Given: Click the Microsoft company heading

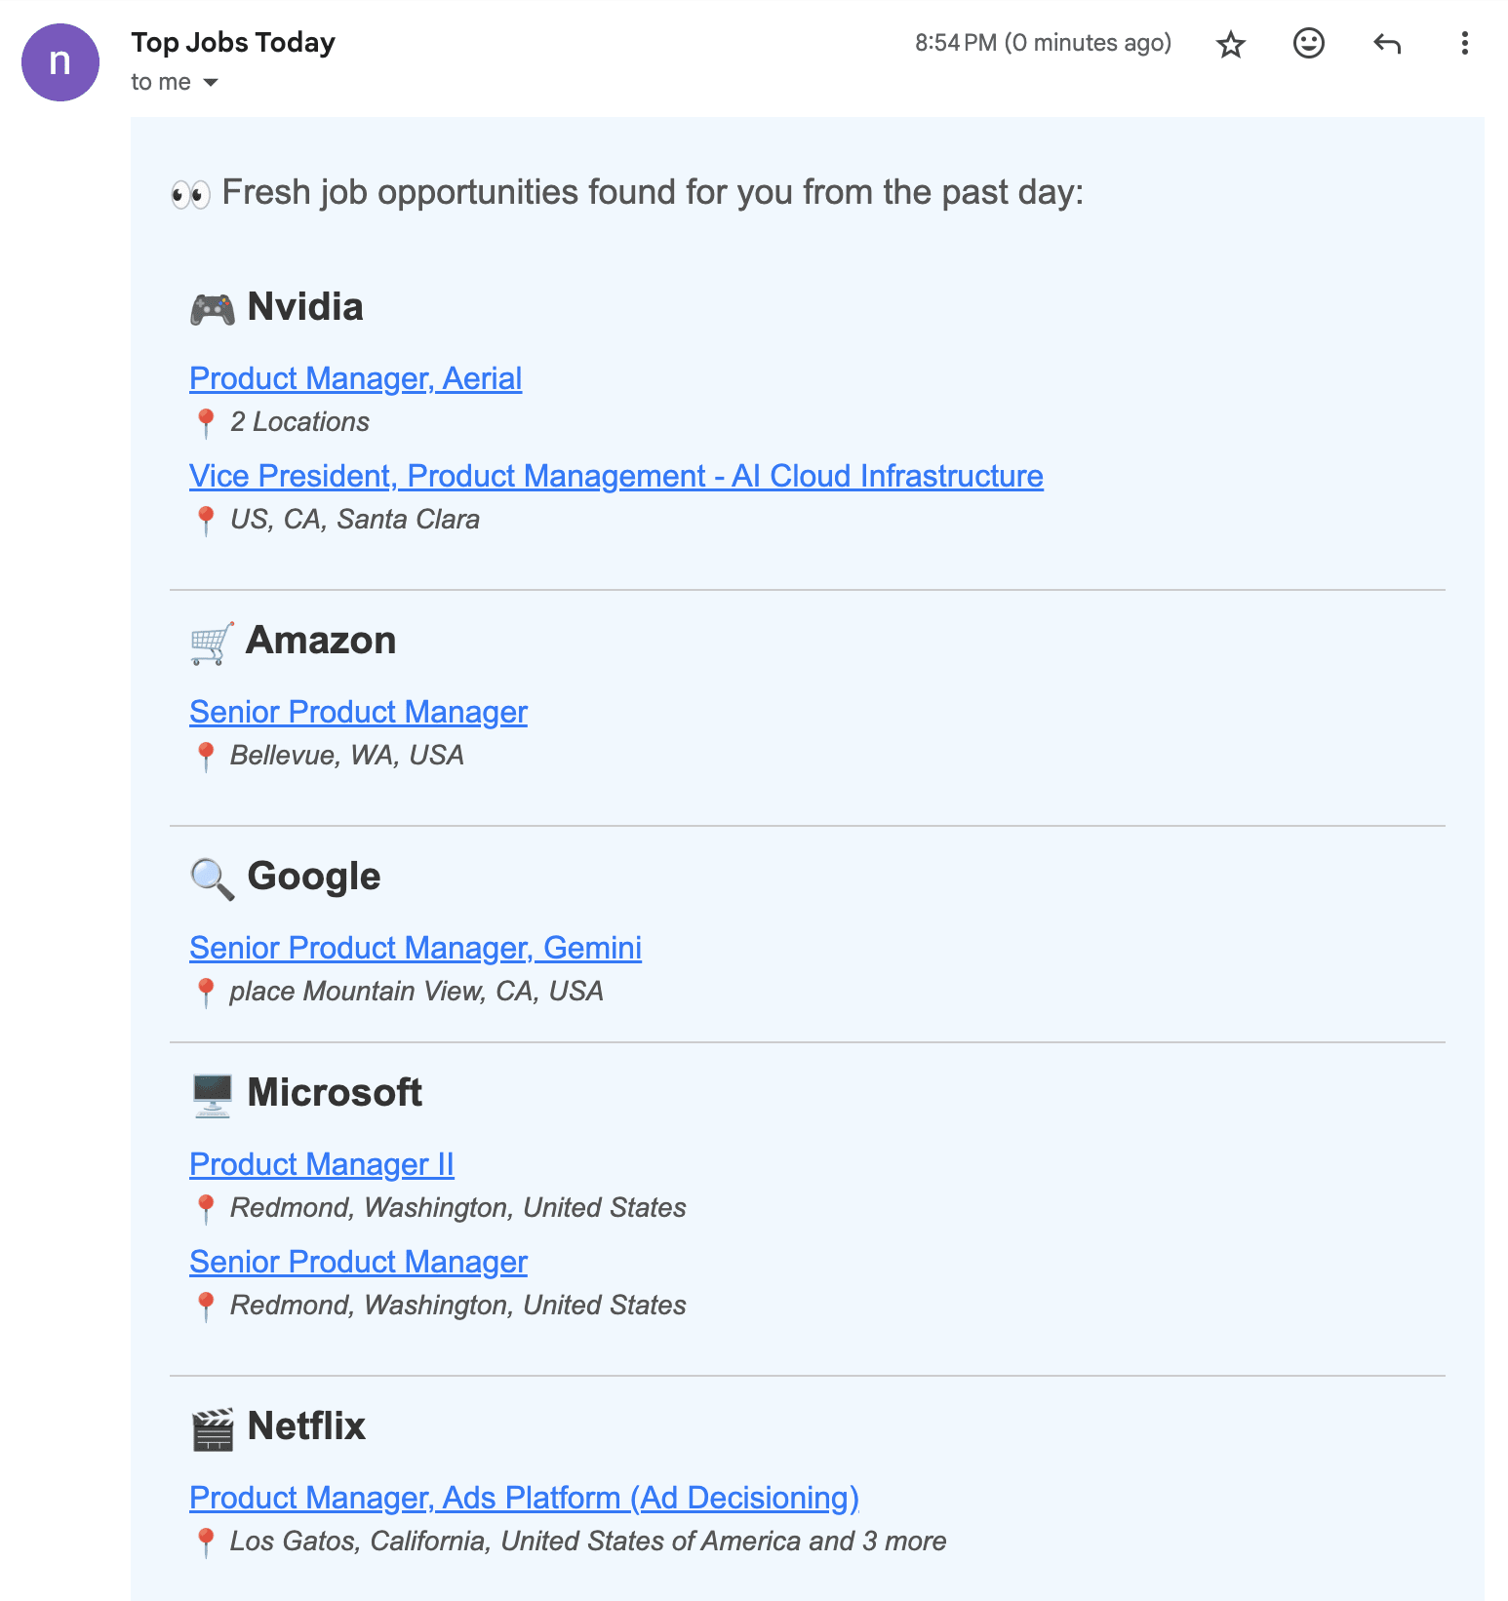Looking at the screenshot, I should click(x=335, y=1093).
